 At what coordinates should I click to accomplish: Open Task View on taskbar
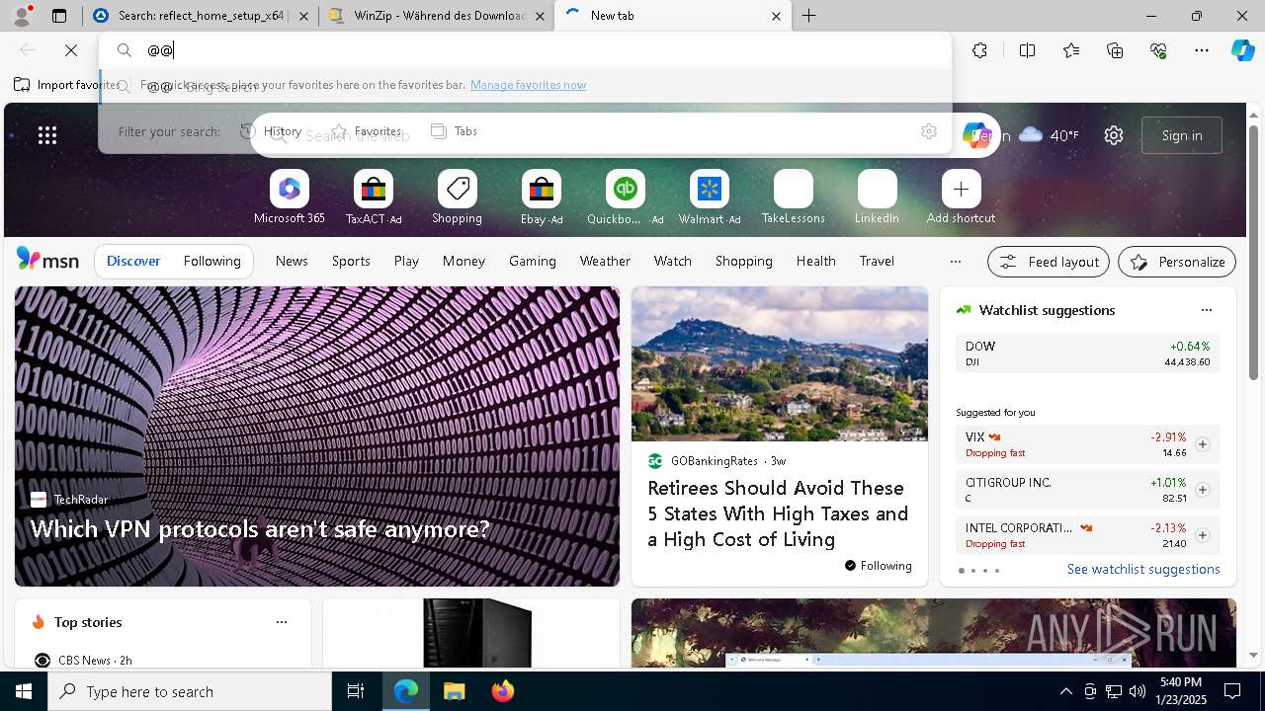356,691
